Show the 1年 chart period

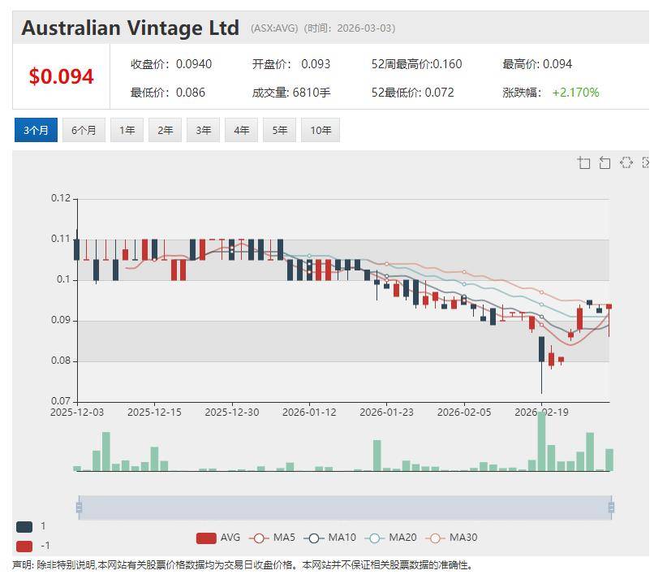[127, 130]
